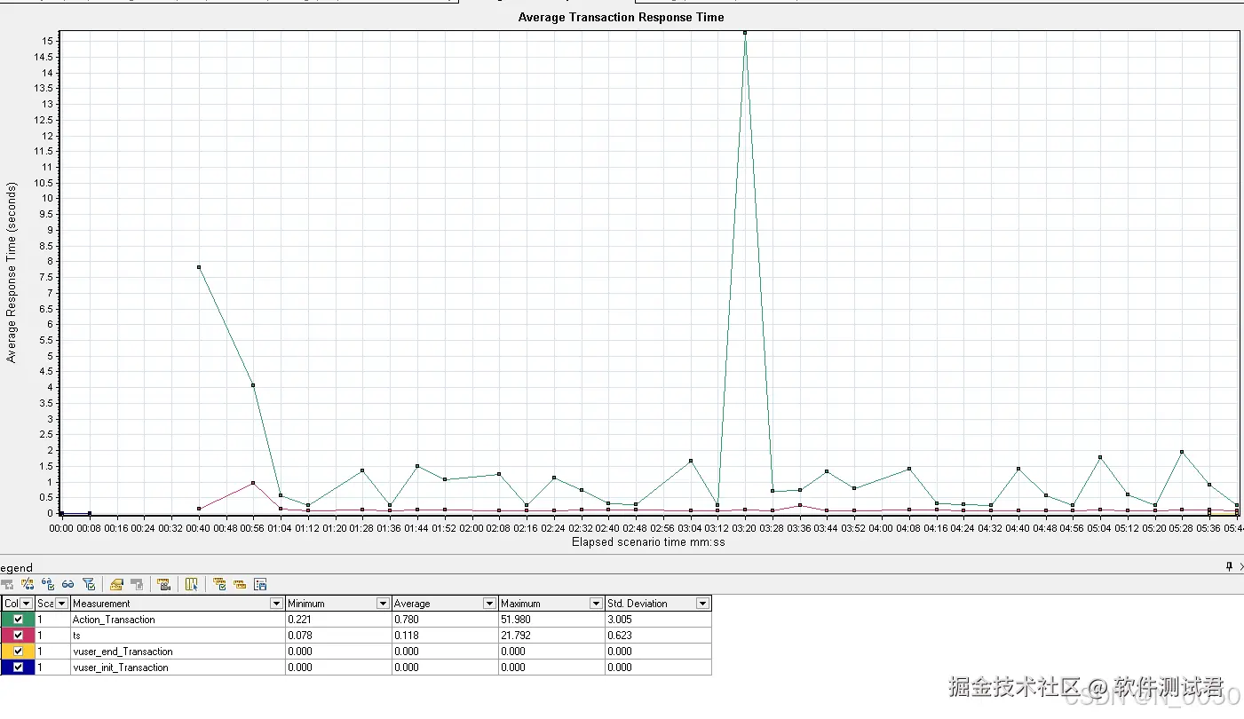Click the greyed-out first icon in legend toolbar
This screenshot has width=1244, height=719.
coord(7,584)
